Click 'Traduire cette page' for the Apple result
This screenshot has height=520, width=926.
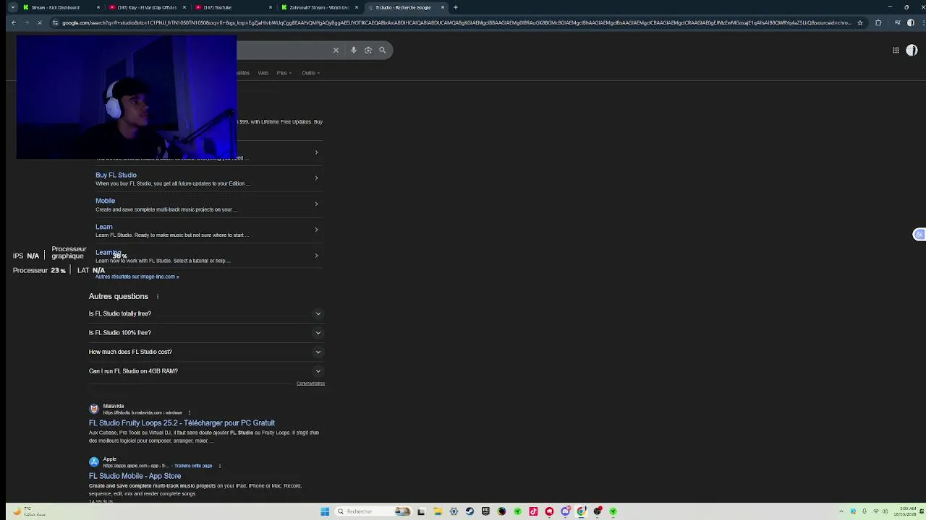(193, 466)
